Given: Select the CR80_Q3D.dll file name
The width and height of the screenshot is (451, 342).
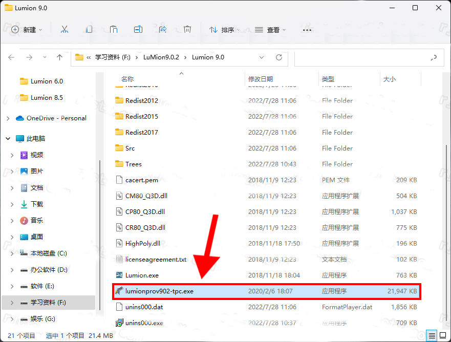Looking at the screenshot, I should (145, 227).
